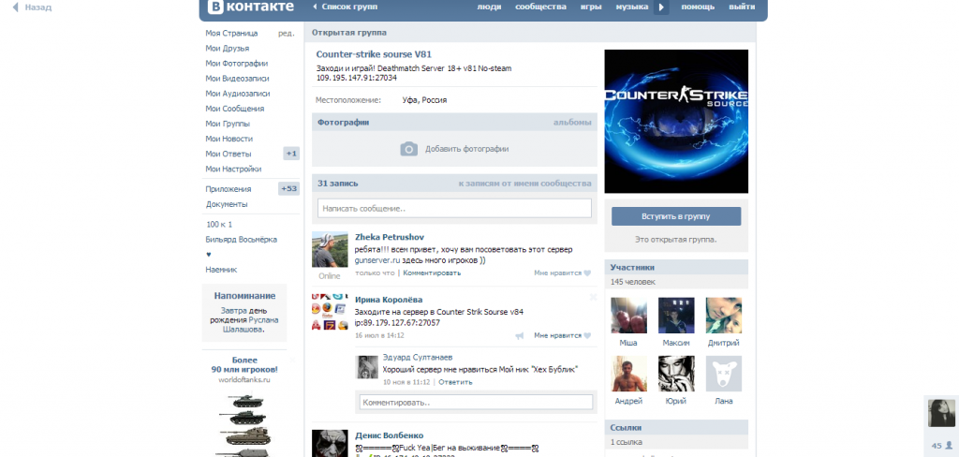Viewport: 959px width, 457px height.
Task: Open the +53 applications counter badge
Action: coord(288,189)
